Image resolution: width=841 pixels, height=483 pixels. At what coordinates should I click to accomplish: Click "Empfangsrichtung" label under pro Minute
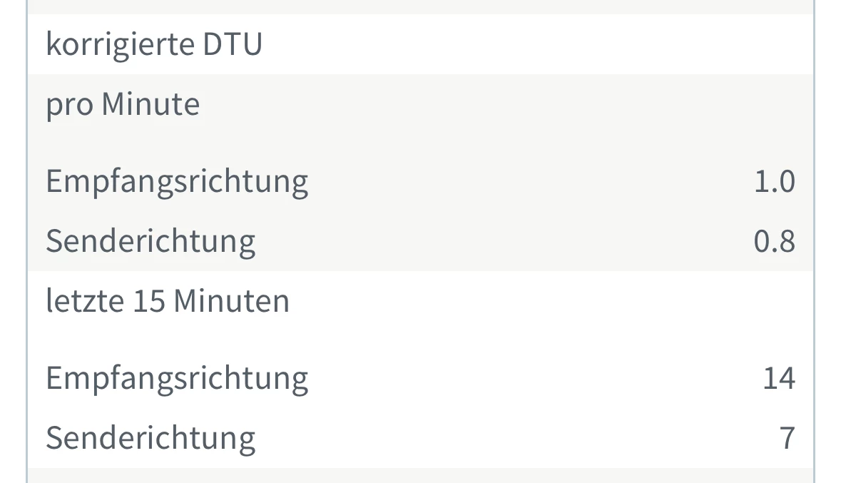tap(177, 181)
